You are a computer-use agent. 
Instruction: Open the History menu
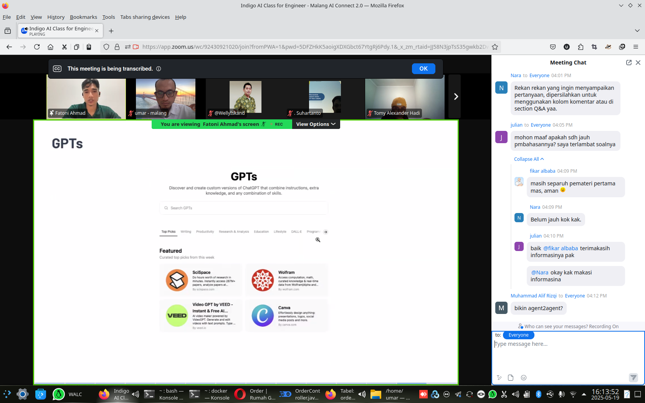click(56, 17)
